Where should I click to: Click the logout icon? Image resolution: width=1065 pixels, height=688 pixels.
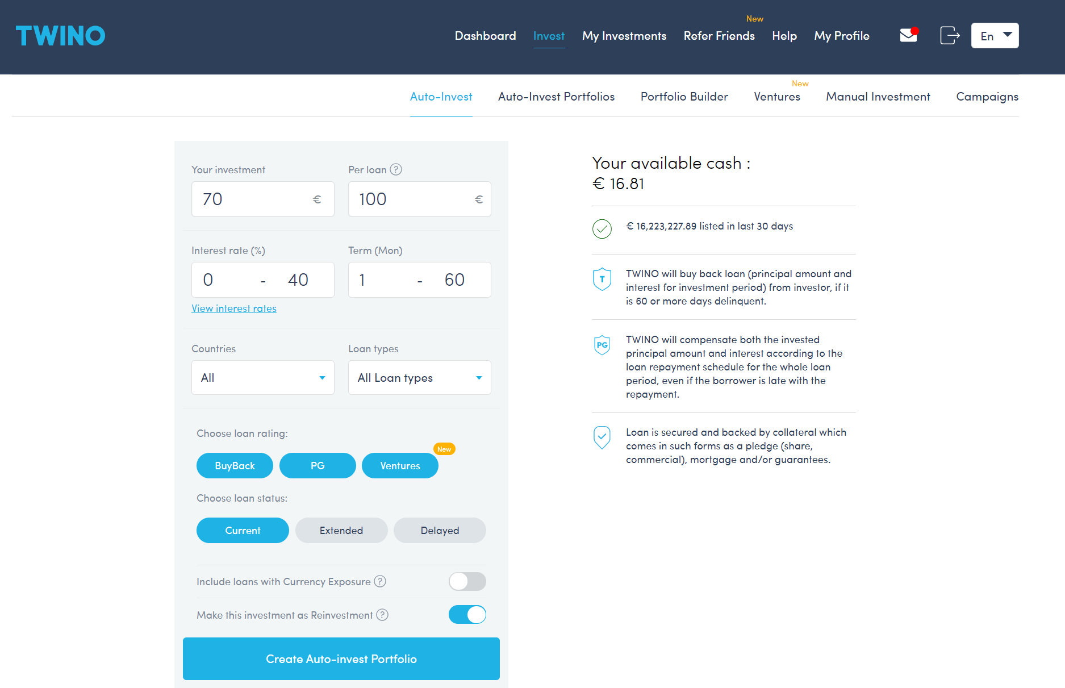tap(950, 35)
